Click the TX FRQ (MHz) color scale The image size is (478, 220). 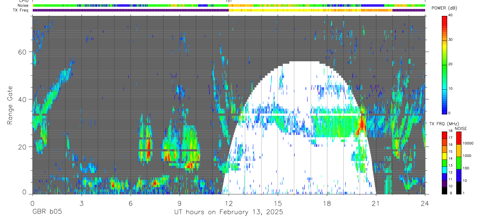coord(445,163)
